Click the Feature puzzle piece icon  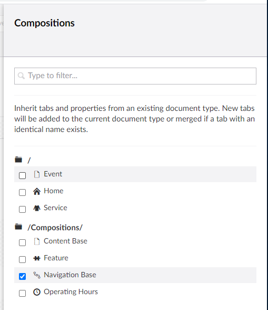(37, 258)
